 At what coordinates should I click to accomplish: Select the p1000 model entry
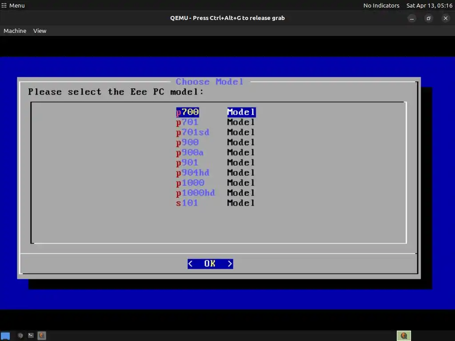[216, 183]
